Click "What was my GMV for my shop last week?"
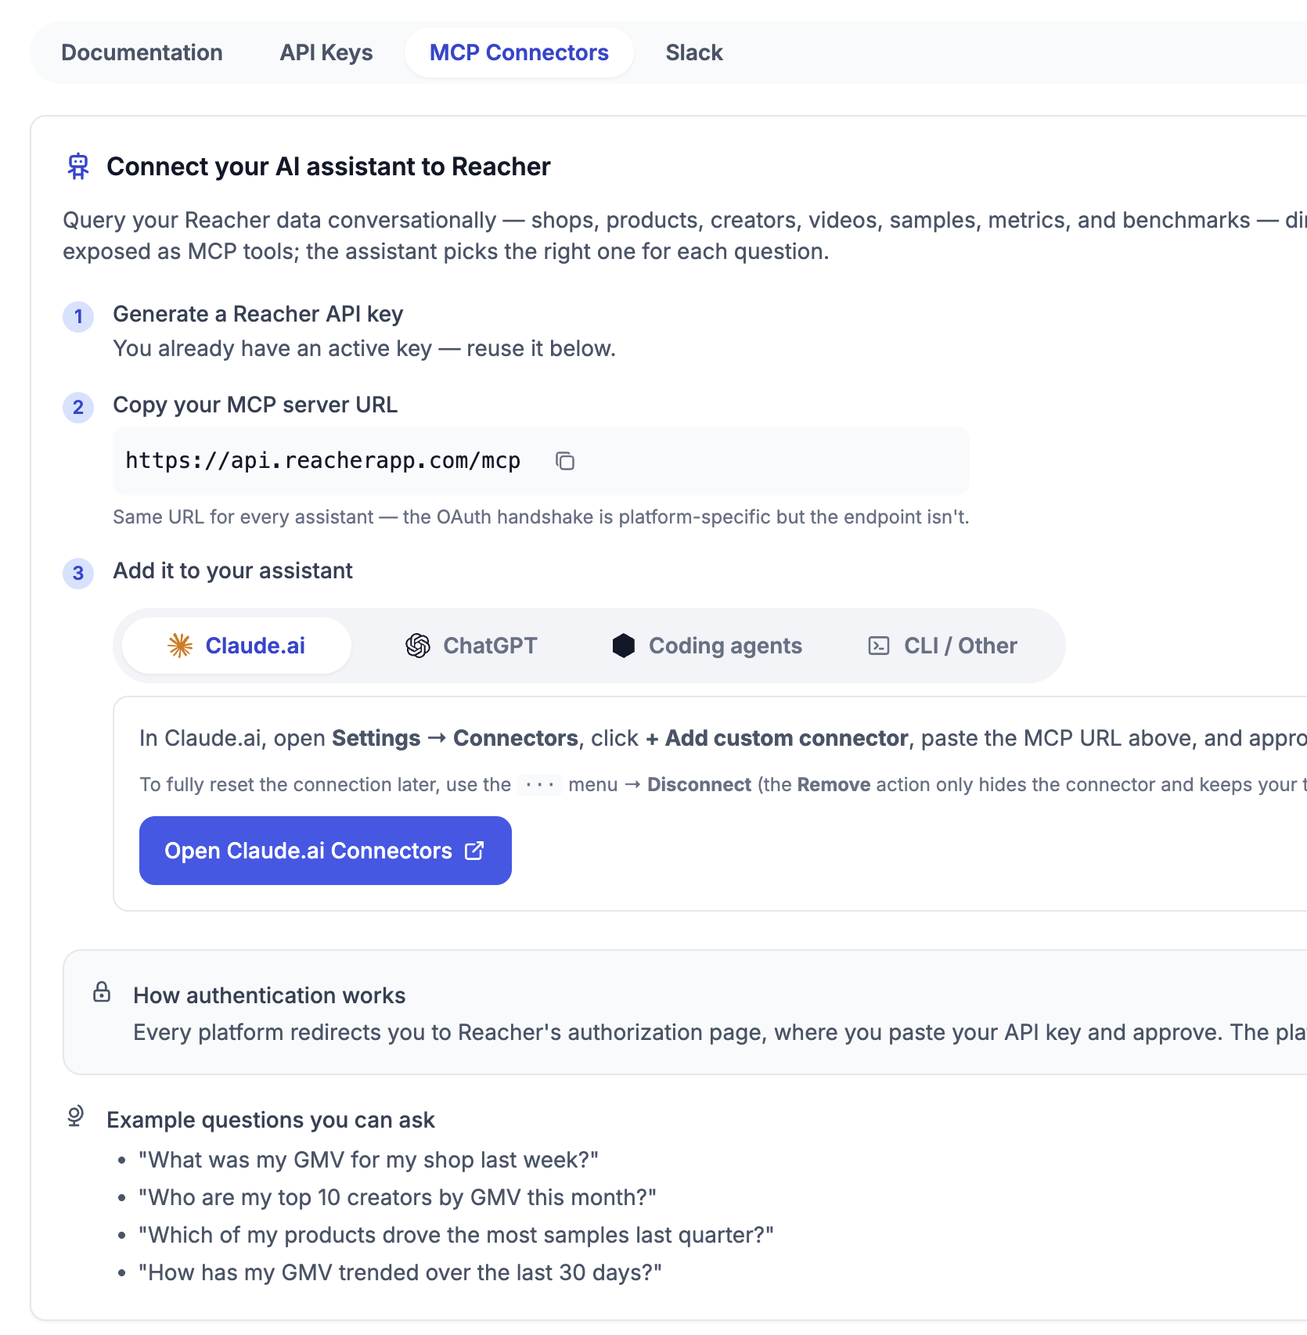This screenshot has height=1335, width=1307. (x=369, y=1160)
